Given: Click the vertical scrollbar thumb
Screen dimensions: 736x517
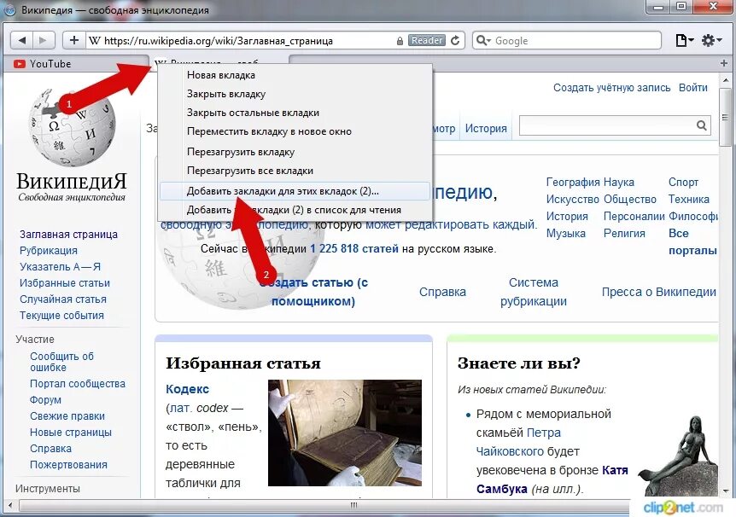Looking at the screenshot, I should (x=725, y=117).
